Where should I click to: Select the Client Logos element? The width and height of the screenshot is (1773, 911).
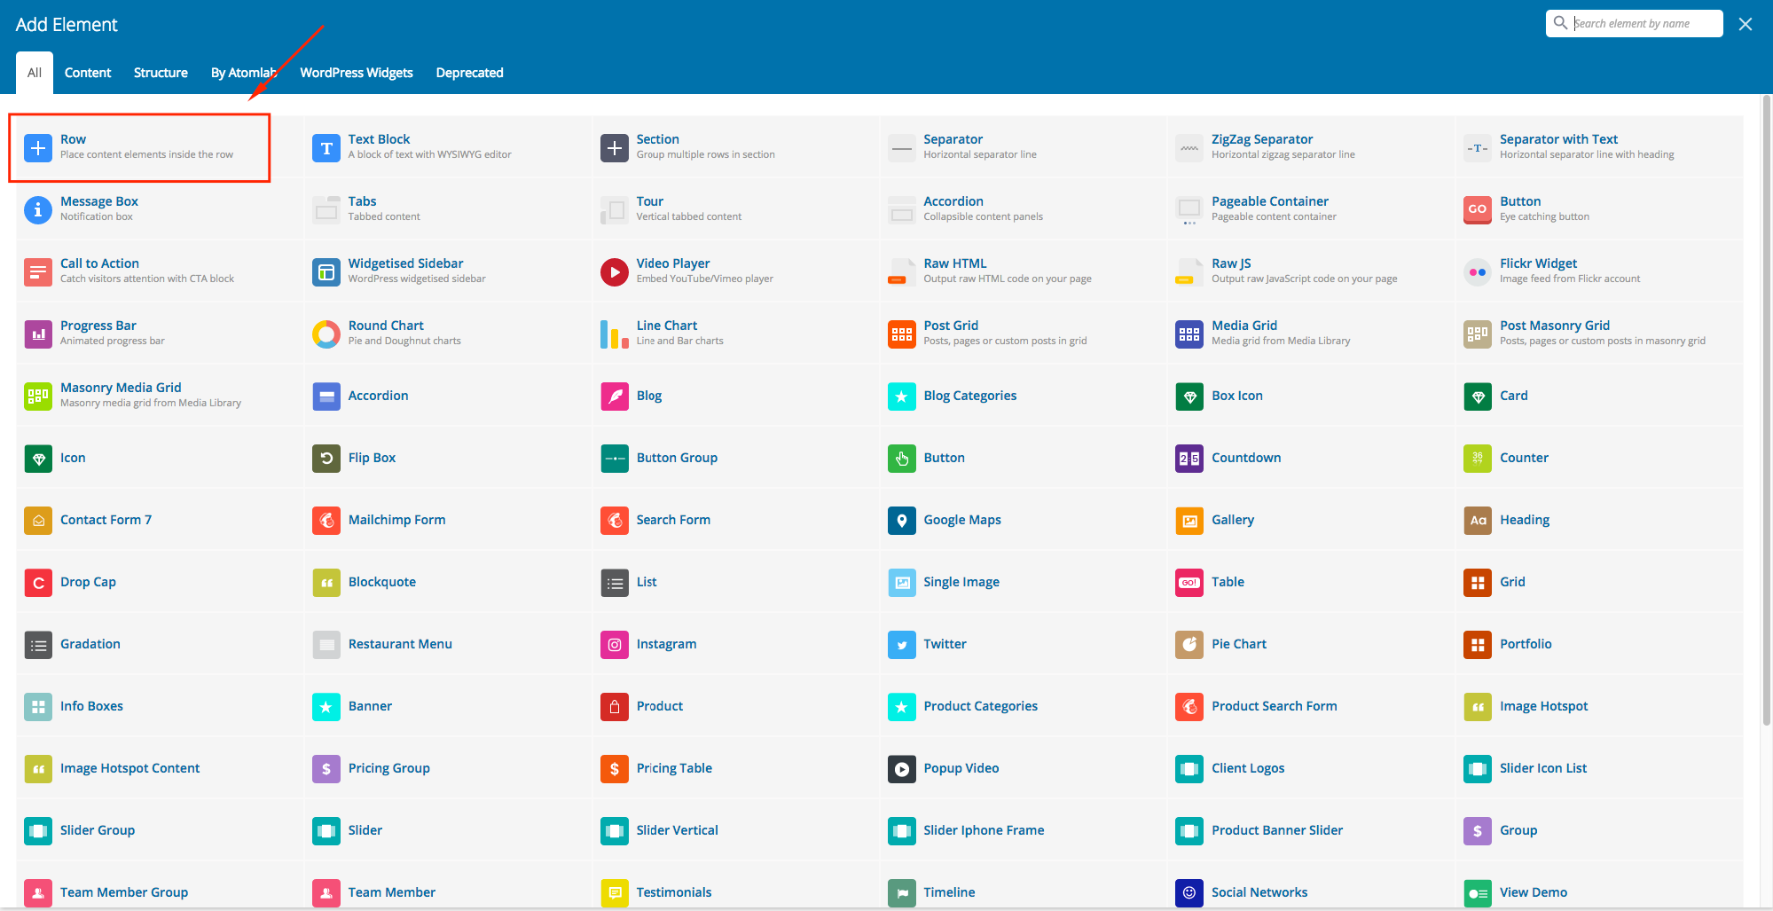1312,768
